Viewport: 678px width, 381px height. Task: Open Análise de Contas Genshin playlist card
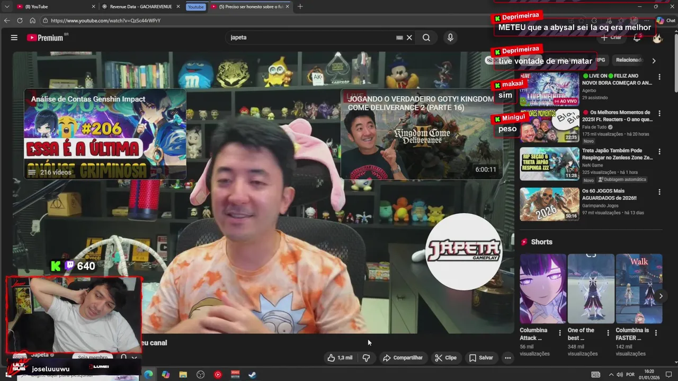tap(105, 134)
